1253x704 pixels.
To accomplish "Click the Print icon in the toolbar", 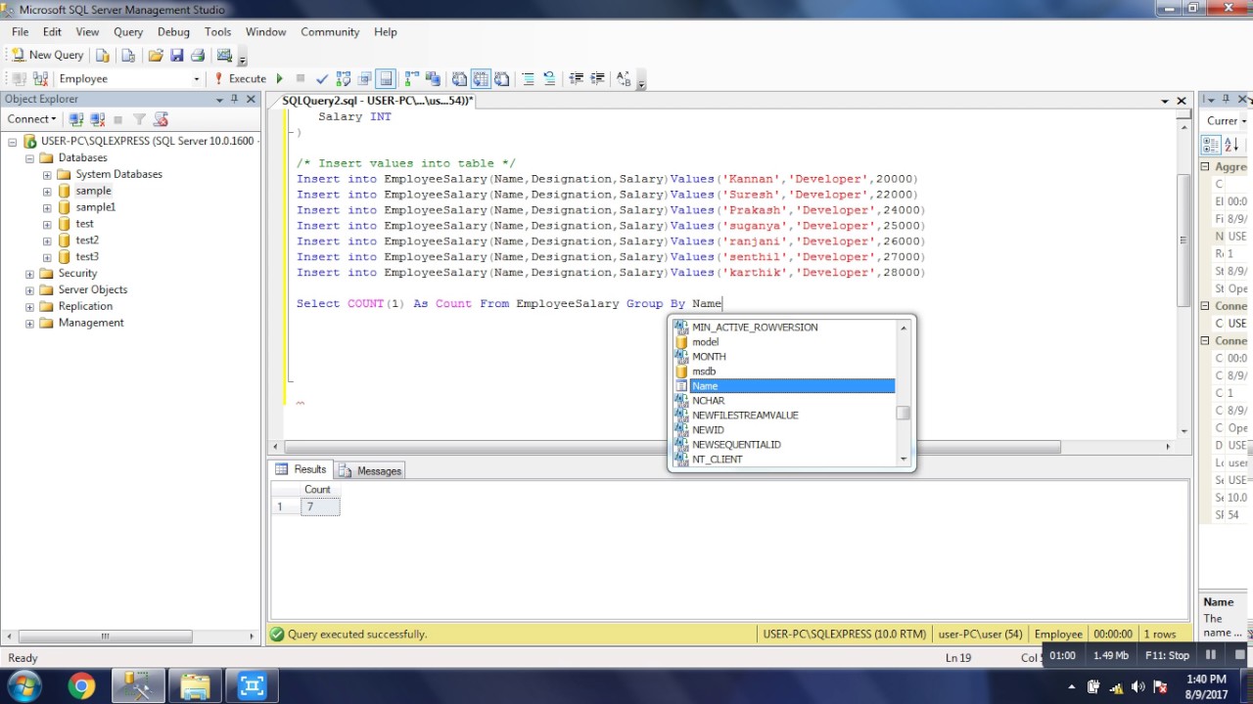I will click(198, 55).
